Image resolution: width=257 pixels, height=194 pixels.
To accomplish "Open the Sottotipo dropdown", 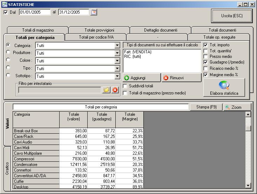I will point(117,76).
